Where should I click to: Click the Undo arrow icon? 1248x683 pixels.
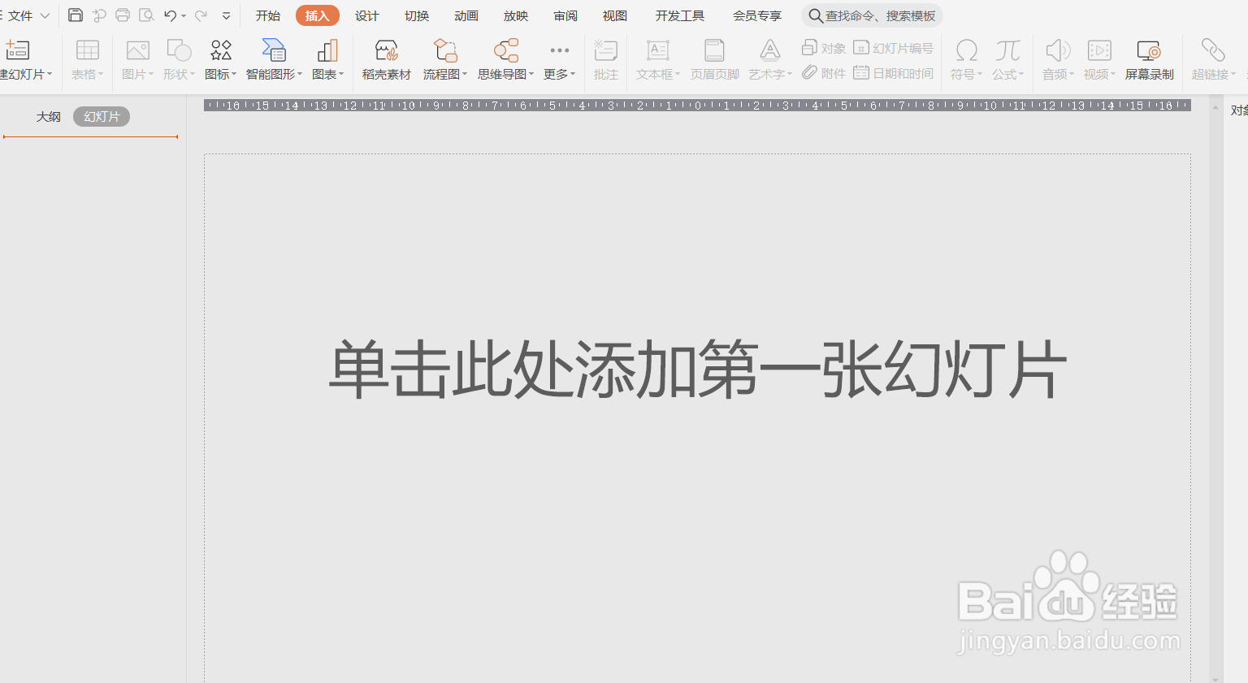[170, 15]
